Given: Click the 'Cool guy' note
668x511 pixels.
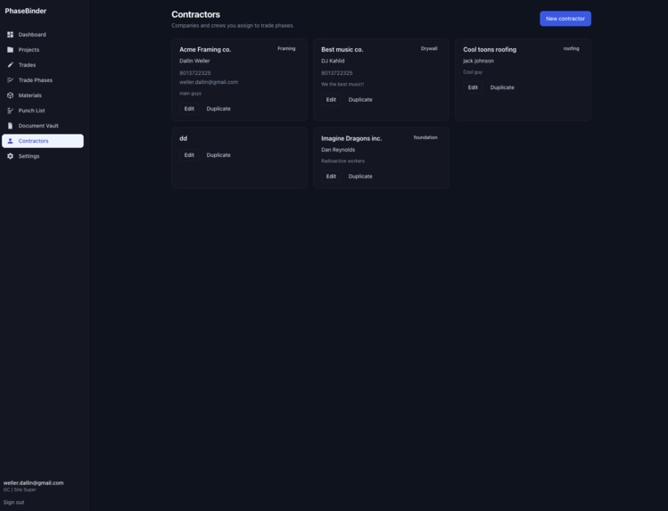Looking at the screenshot, I should tap(473, 72).
